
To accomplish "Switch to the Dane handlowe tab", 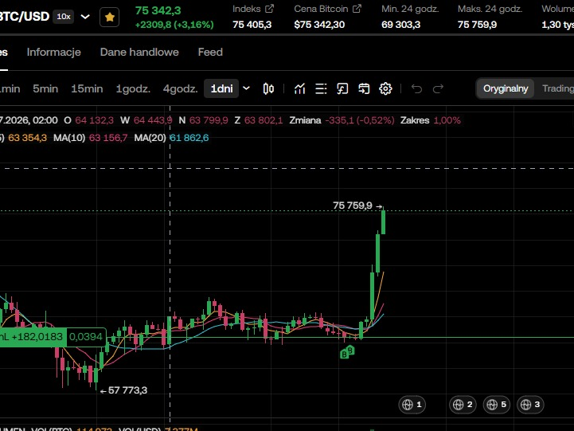I will [x=139, y=52].
